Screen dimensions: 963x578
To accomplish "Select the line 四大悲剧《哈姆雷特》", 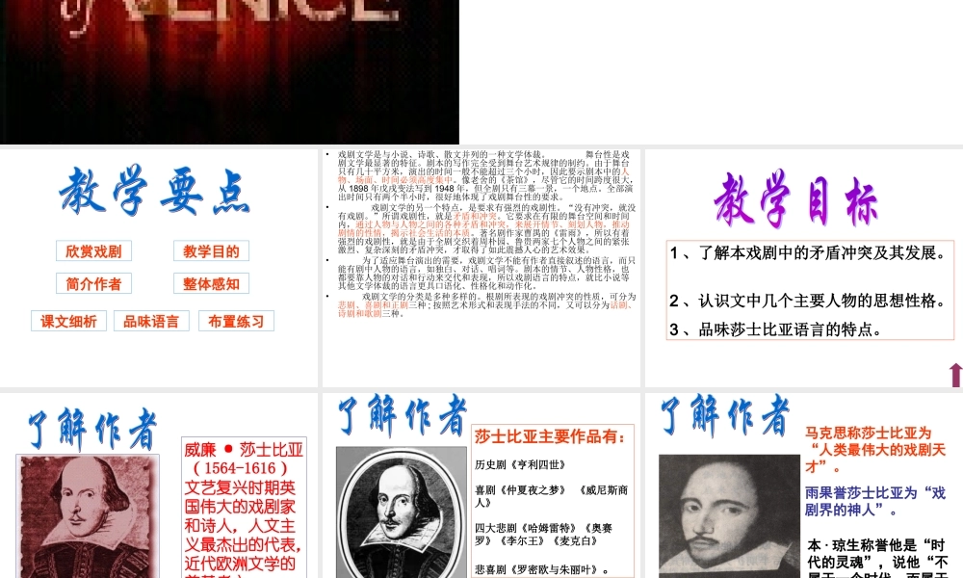I will (x=528, y=528).
